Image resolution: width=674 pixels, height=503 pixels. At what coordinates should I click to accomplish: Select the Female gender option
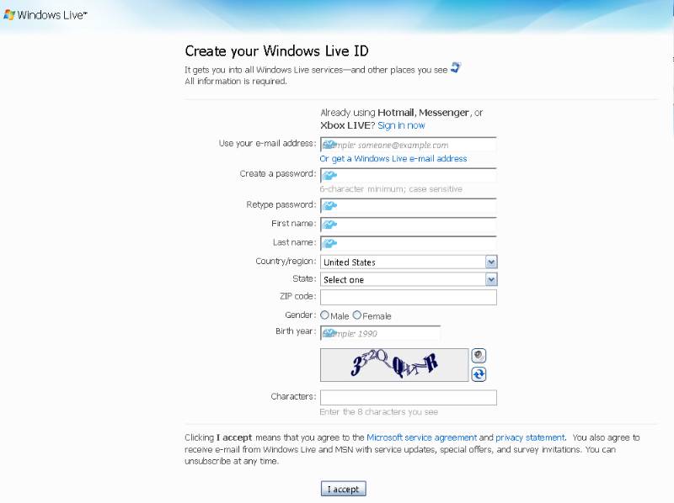(356, 315)
